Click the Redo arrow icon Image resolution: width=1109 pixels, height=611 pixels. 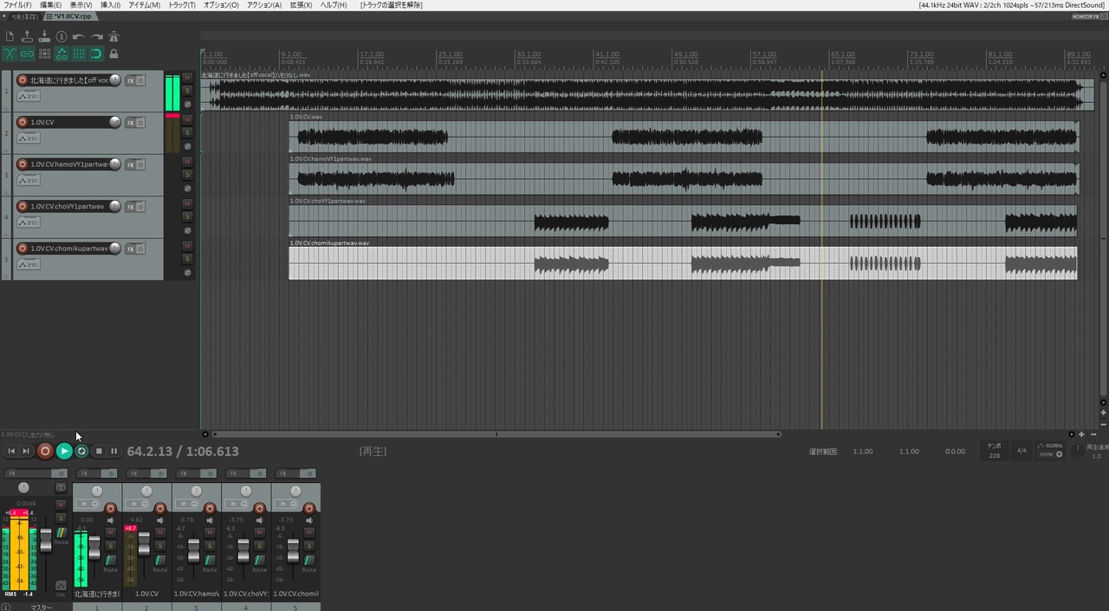96,36
